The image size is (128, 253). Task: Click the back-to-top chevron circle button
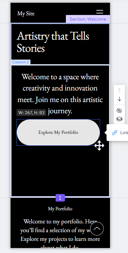pos(97,229)
